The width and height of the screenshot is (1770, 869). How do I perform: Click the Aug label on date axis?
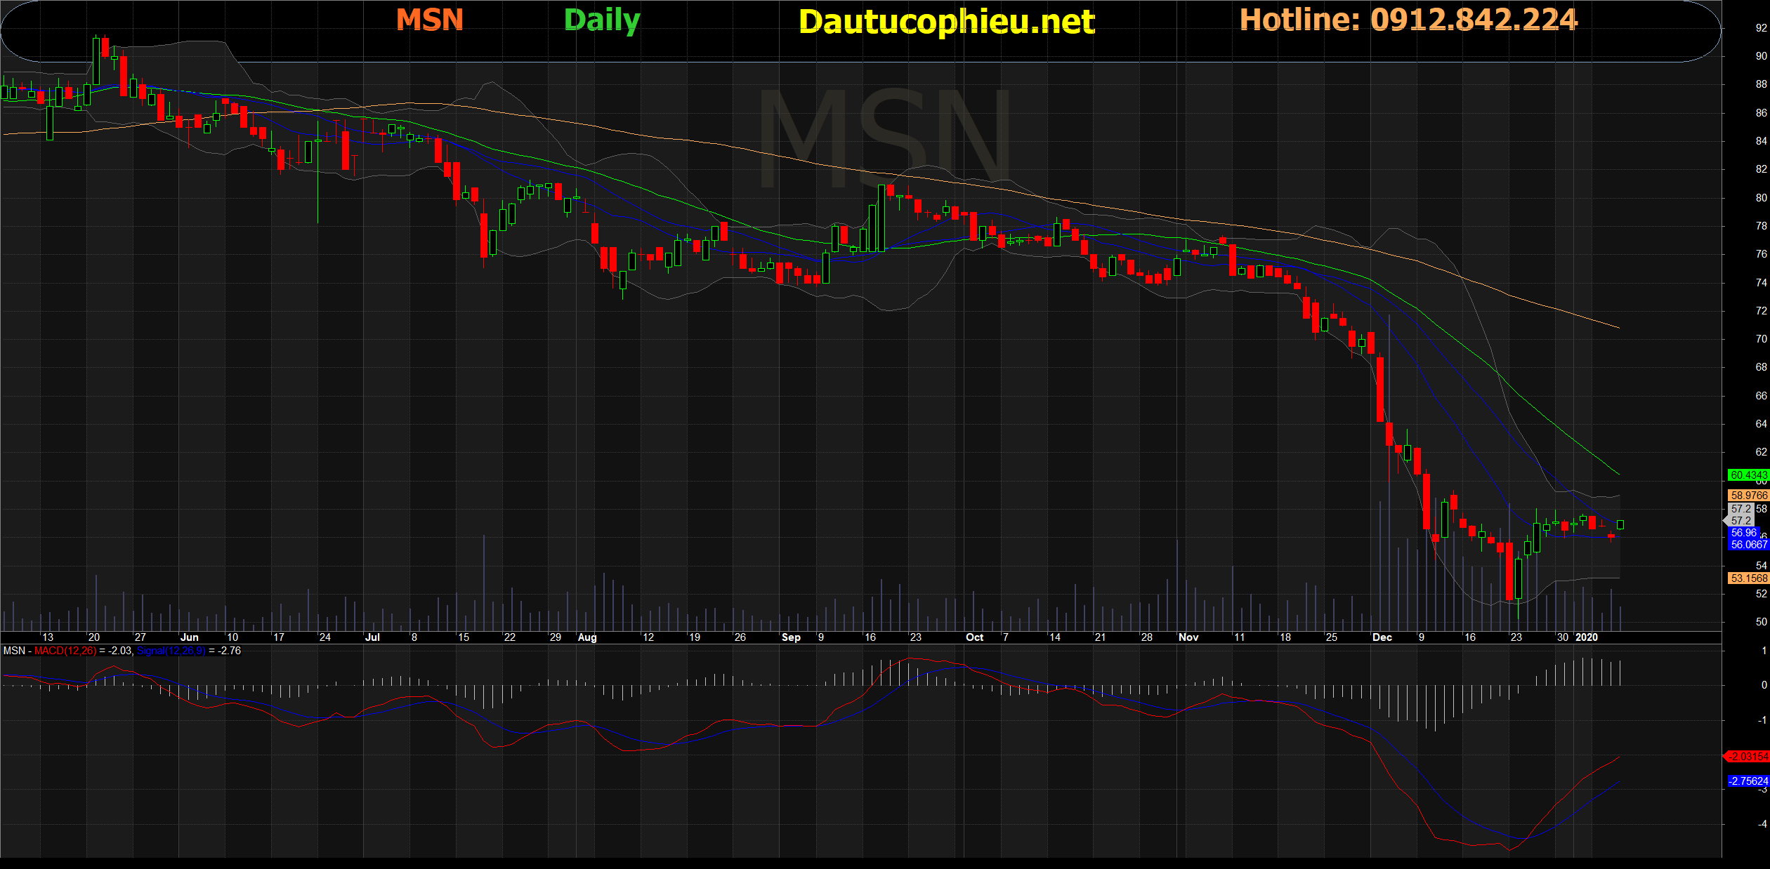point(587,637)
